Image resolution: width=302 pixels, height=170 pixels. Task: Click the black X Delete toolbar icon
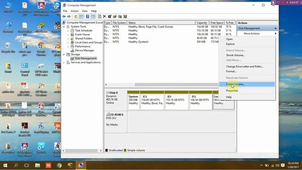tap(104, 17)
